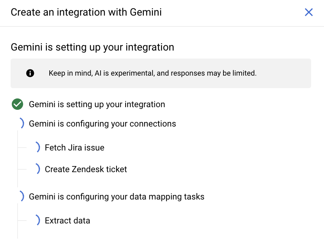
Task: Select the Extract data step
Action: coord(67,220)
